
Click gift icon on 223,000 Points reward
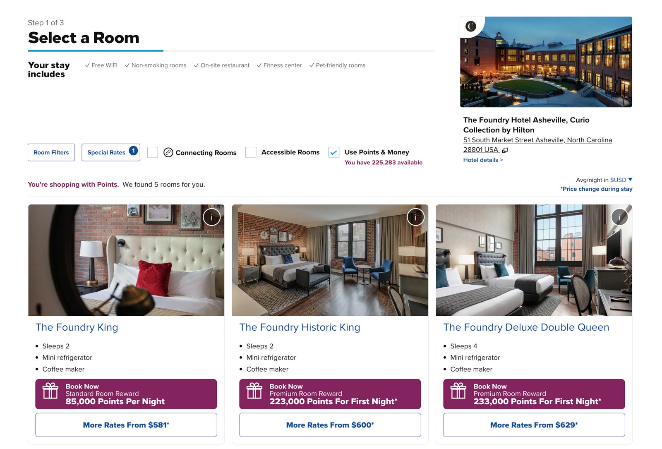click(x=254, y=390)
